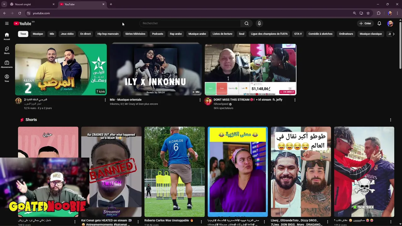Click the Créer button
This screenshot has width=402, height=226.
pos(365,23)
